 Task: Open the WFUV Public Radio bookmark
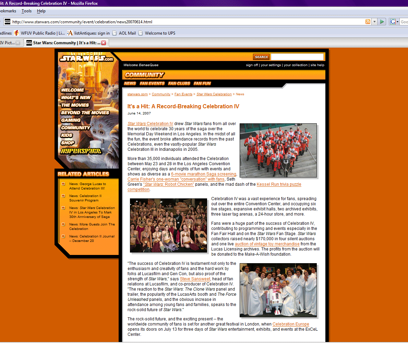click(39, 33)
